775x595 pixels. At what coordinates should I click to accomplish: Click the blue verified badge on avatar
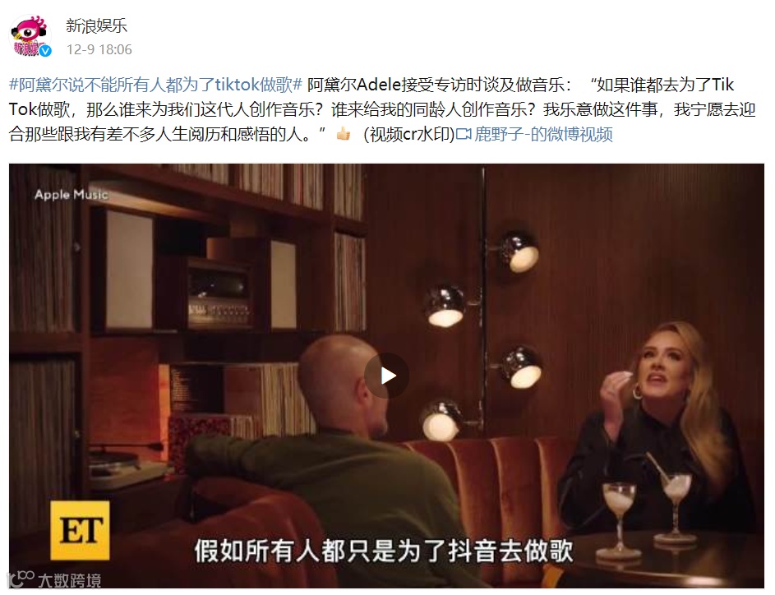pos(45,51)
